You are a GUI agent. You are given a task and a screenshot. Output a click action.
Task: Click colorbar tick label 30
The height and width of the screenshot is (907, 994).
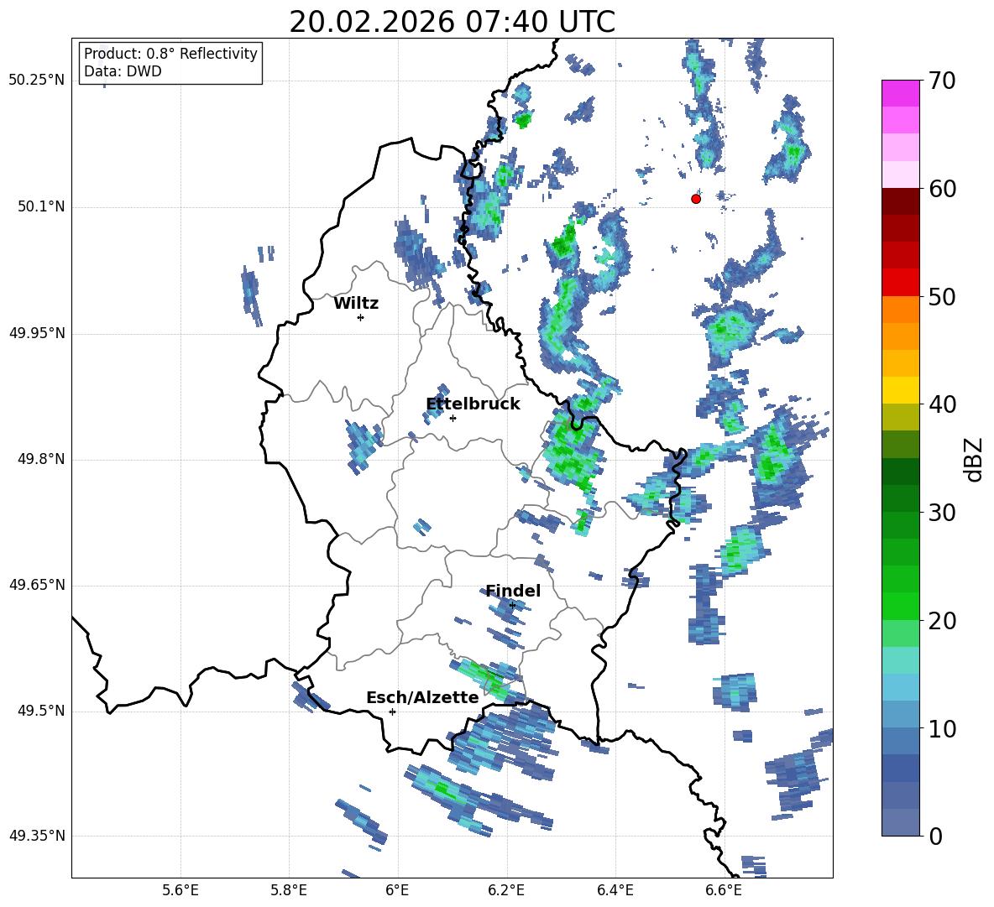(942, 513)
